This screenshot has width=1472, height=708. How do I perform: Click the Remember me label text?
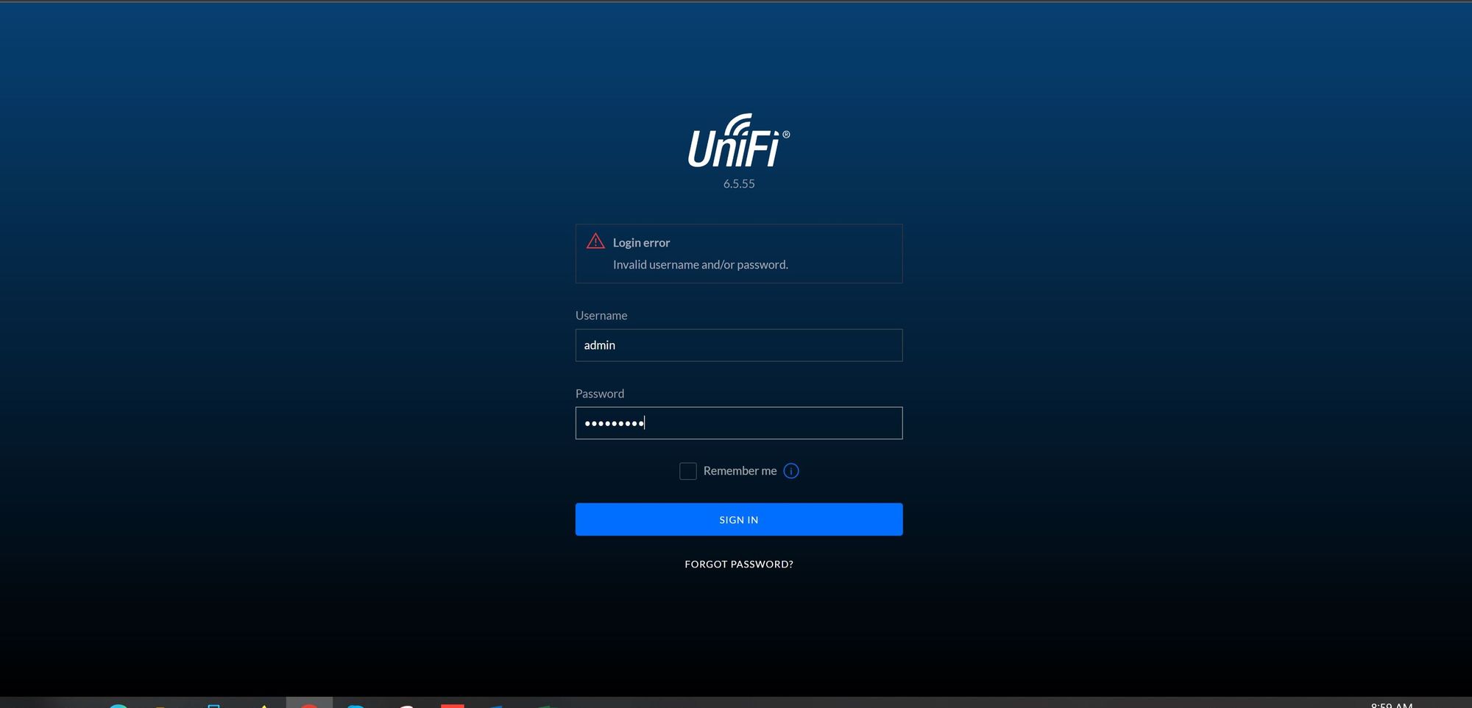coord(740,471)
